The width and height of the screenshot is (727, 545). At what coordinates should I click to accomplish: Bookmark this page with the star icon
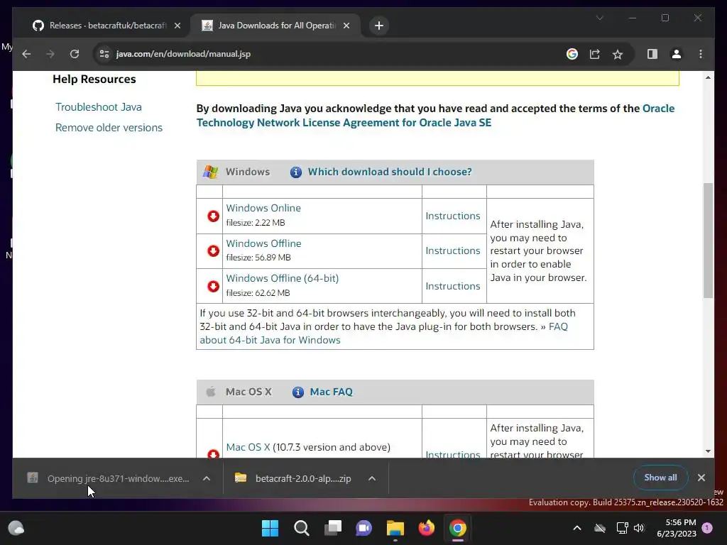pyautogui.click(x=618, y=54)
